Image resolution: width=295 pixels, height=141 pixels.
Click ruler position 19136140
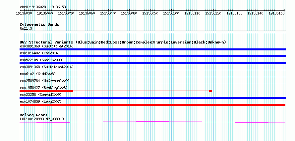click(x=255, y=13)
